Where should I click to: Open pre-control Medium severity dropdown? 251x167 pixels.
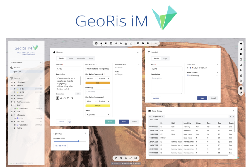(x=91, y=78)
